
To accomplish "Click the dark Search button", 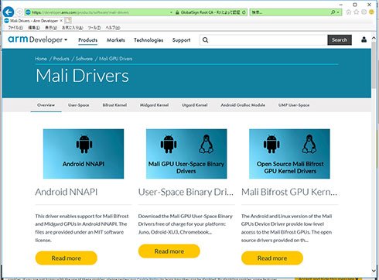I will point(340,40).
